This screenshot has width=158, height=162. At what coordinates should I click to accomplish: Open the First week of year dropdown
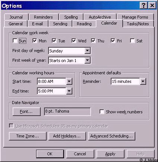(87, 61)
